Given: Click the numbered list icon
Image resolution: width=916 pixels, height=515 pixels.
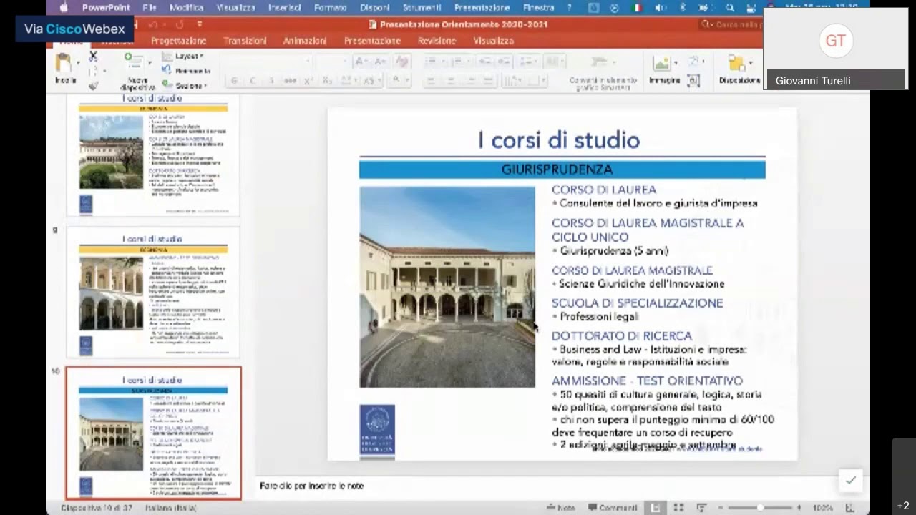Looking at the screenshot, I should pyautogui.click(x=457, y=62).
